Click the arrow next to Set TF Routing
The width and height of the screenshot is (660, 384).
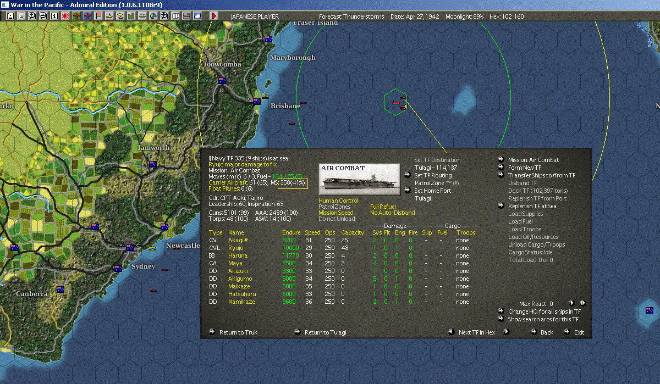tap(408, 175)
